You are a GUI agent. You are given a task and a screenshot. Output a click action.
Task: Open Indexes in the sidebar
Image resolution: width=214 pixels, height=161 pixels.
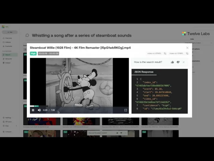(x=8, y=42)
